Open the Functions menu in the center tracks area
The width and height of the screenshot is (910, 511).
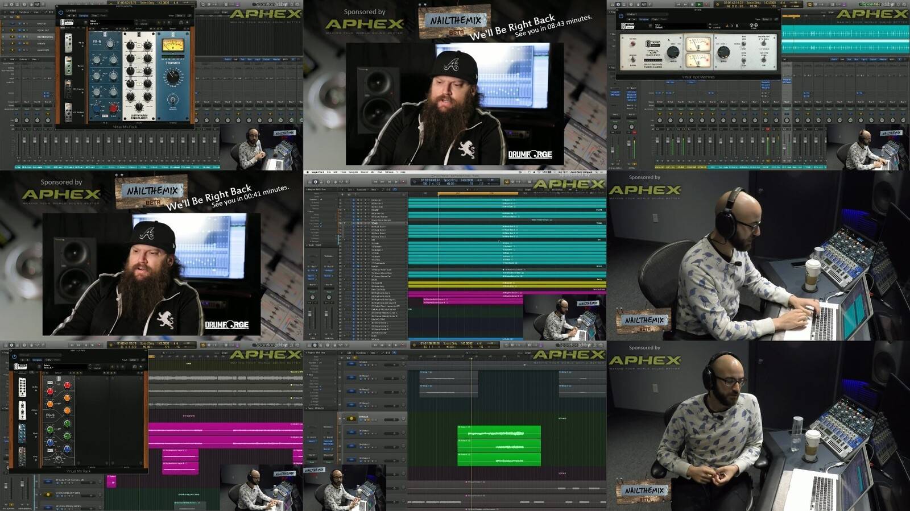pos(362,189)
